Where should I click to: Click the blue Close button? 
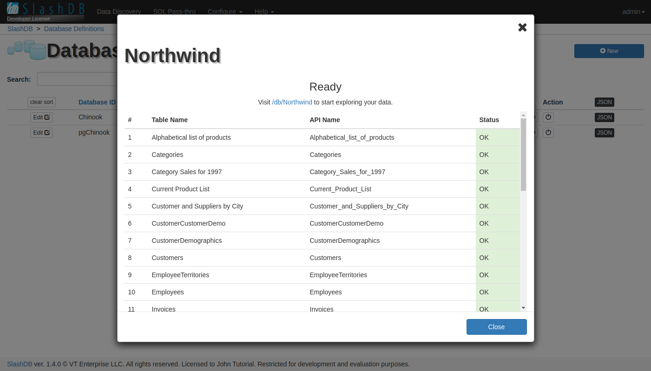[x=496, y=327]
